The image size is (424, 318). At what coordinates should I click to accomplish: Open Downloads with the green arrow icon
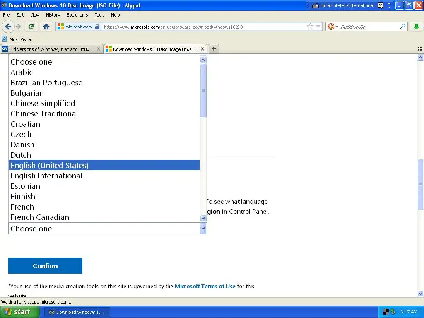pos(417,26)
